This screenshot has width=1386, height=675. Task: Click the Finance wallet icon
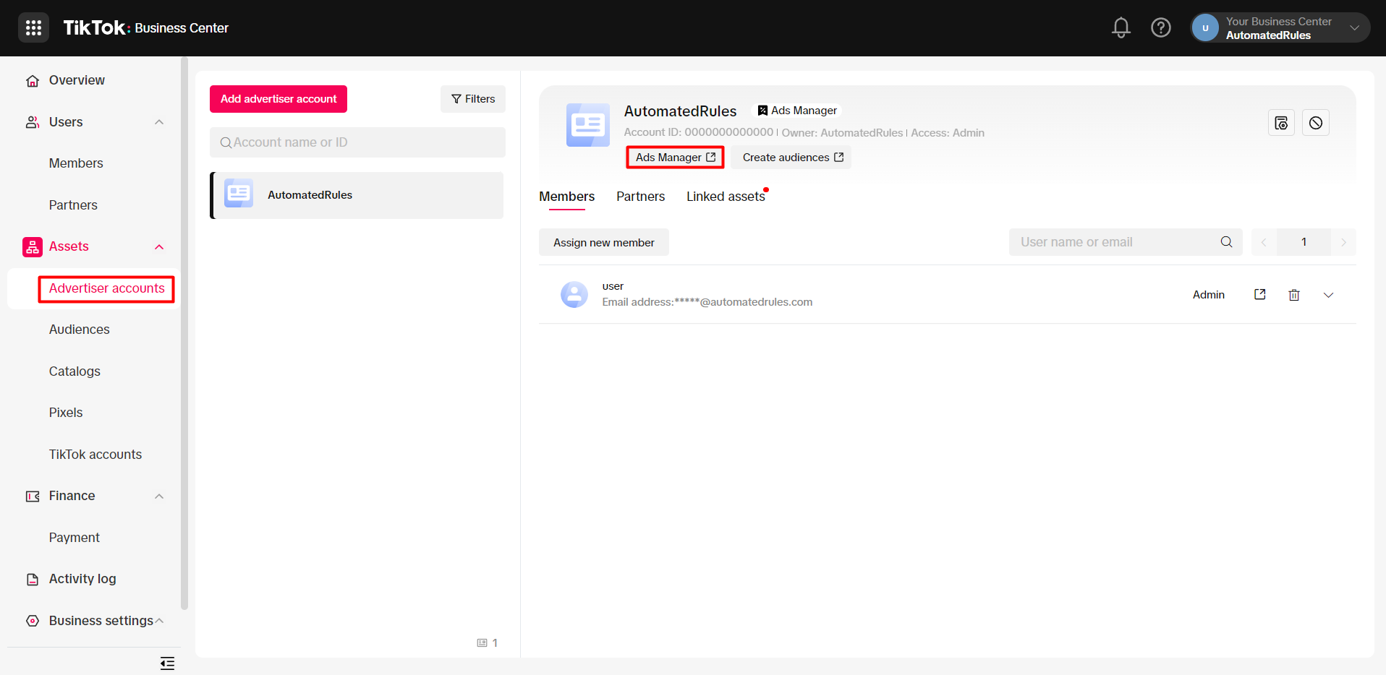[33, 496]
